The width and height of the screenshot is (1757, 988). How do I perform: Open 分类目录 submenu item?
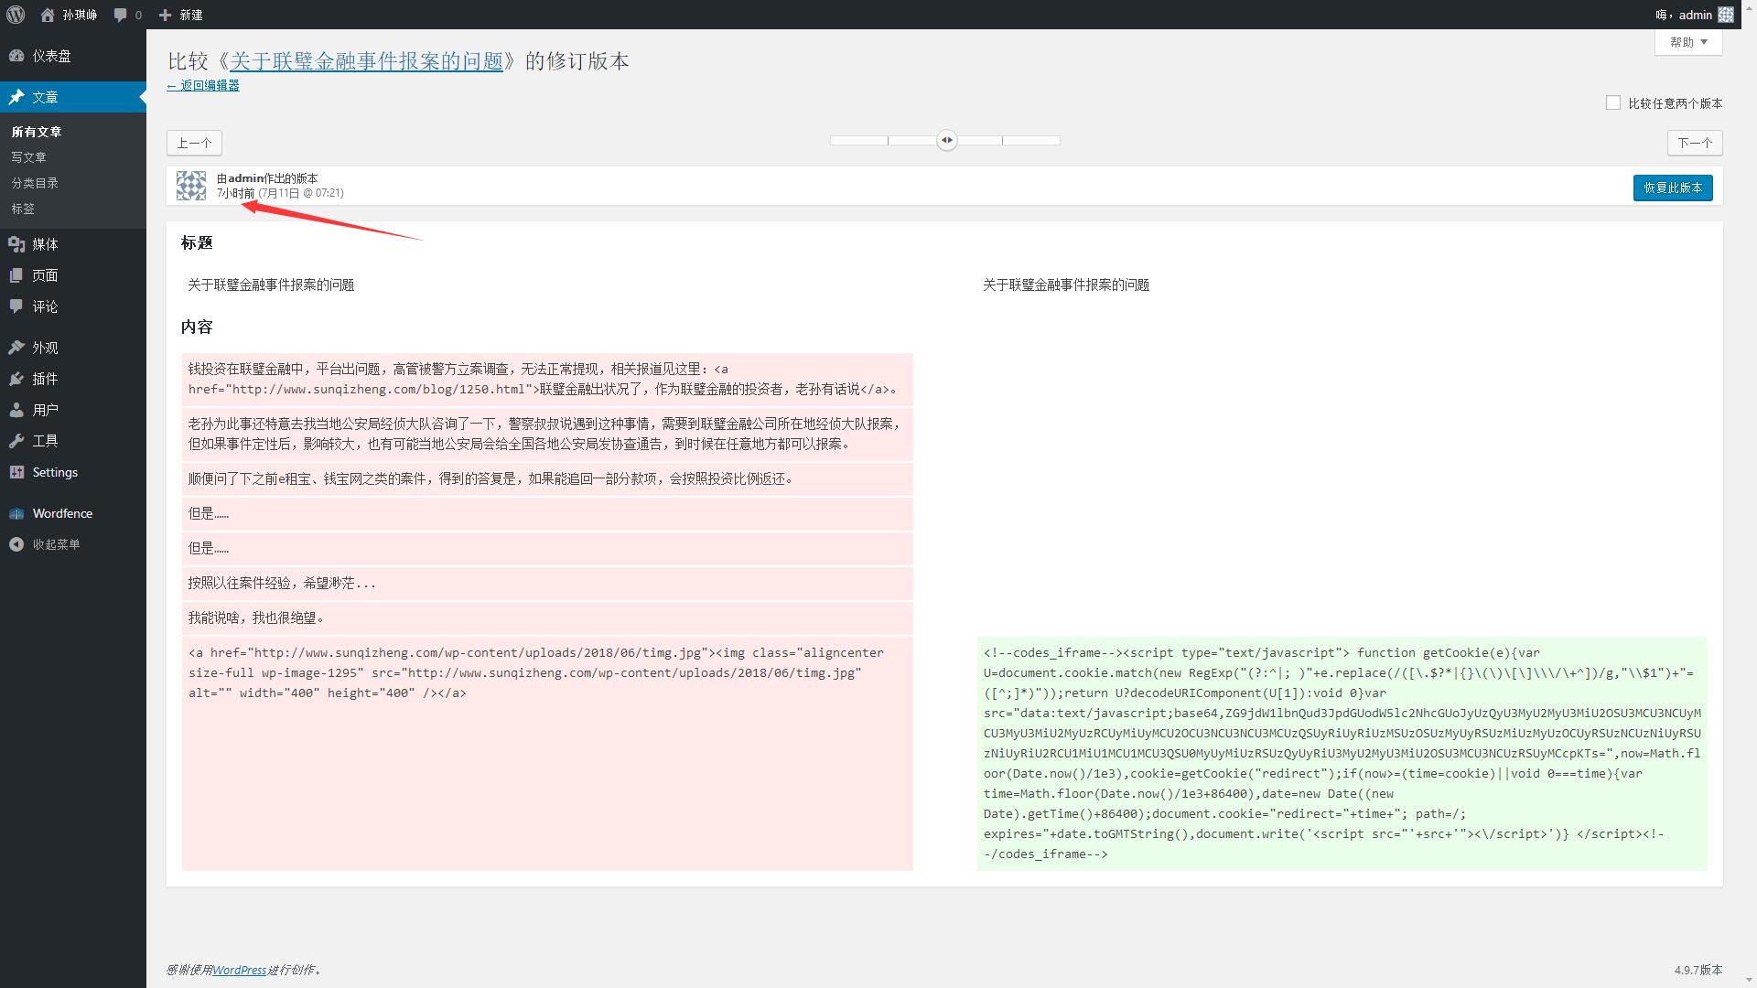pos(35,183)
